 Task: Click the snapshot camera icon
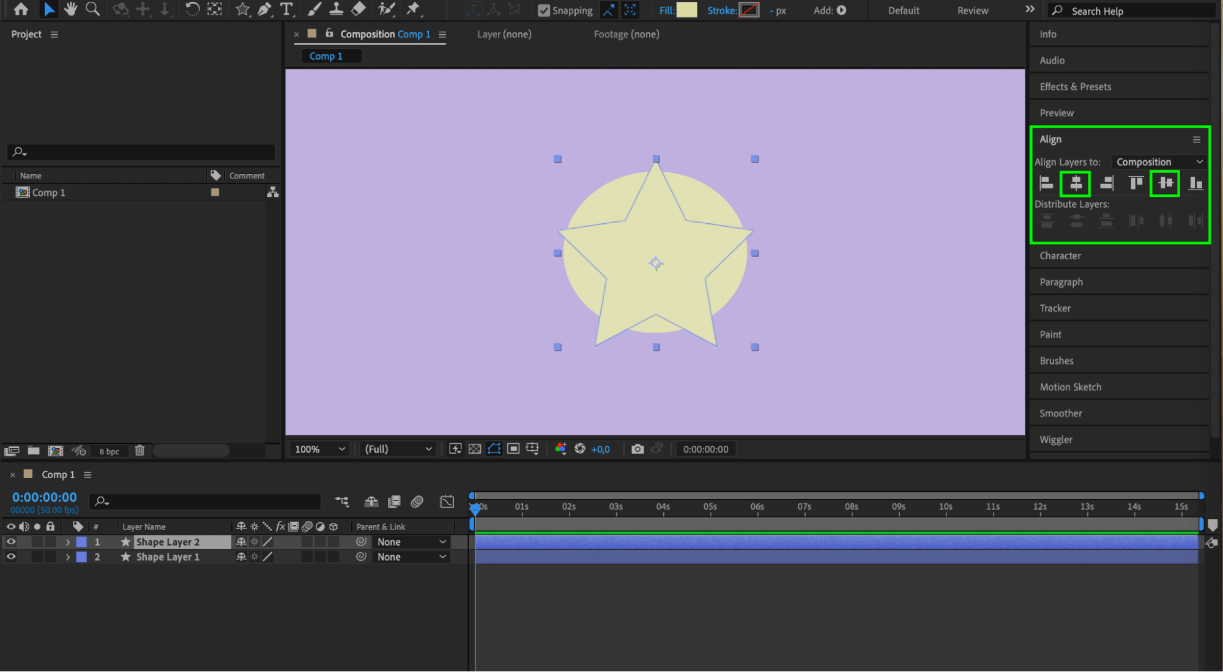pos(638,449)
